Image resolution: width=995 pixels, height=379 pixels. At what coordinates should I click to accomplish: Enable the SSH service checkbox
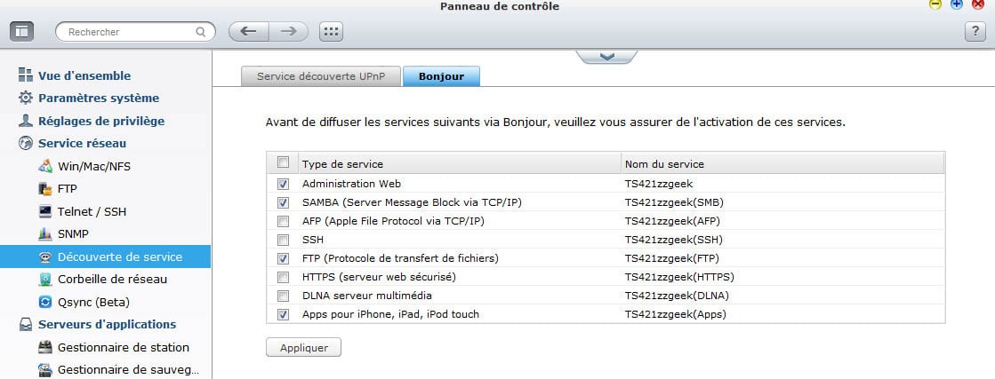pos(283,241)
